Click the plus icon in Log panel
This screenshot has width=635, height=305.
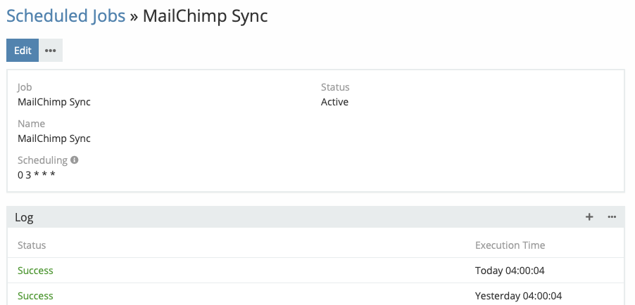[x=589, y=217]
